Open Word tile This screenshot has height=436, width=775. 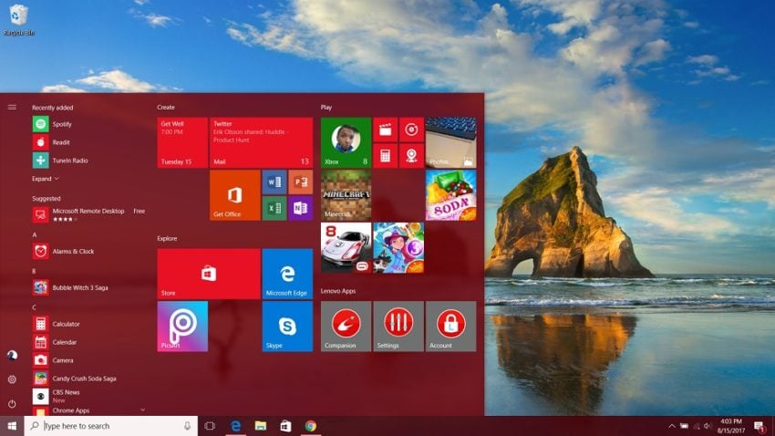(x=274, y=182)
